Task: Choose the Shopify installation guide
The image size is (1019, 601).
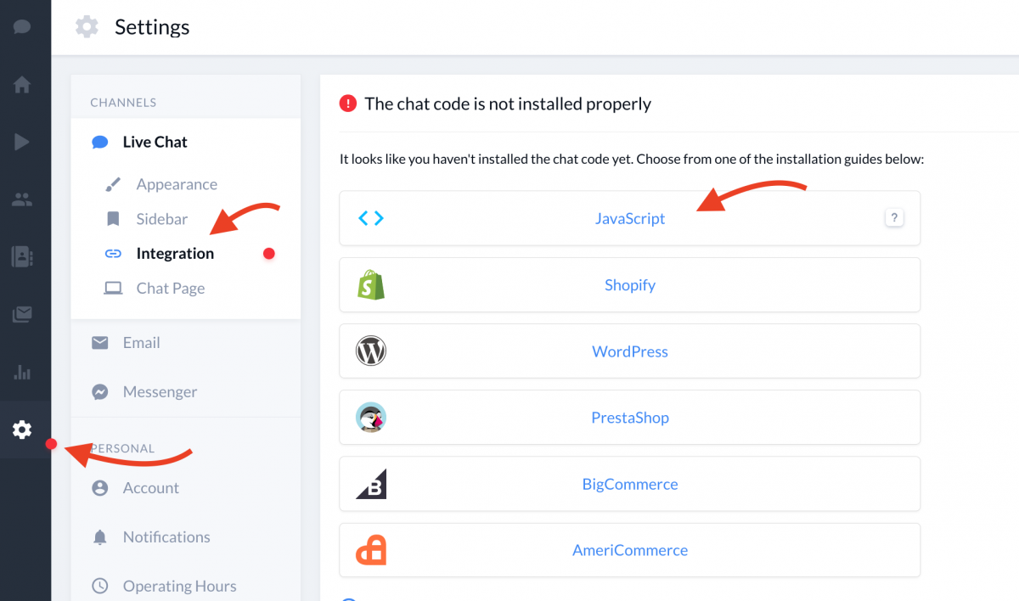Action: [629, 284]
